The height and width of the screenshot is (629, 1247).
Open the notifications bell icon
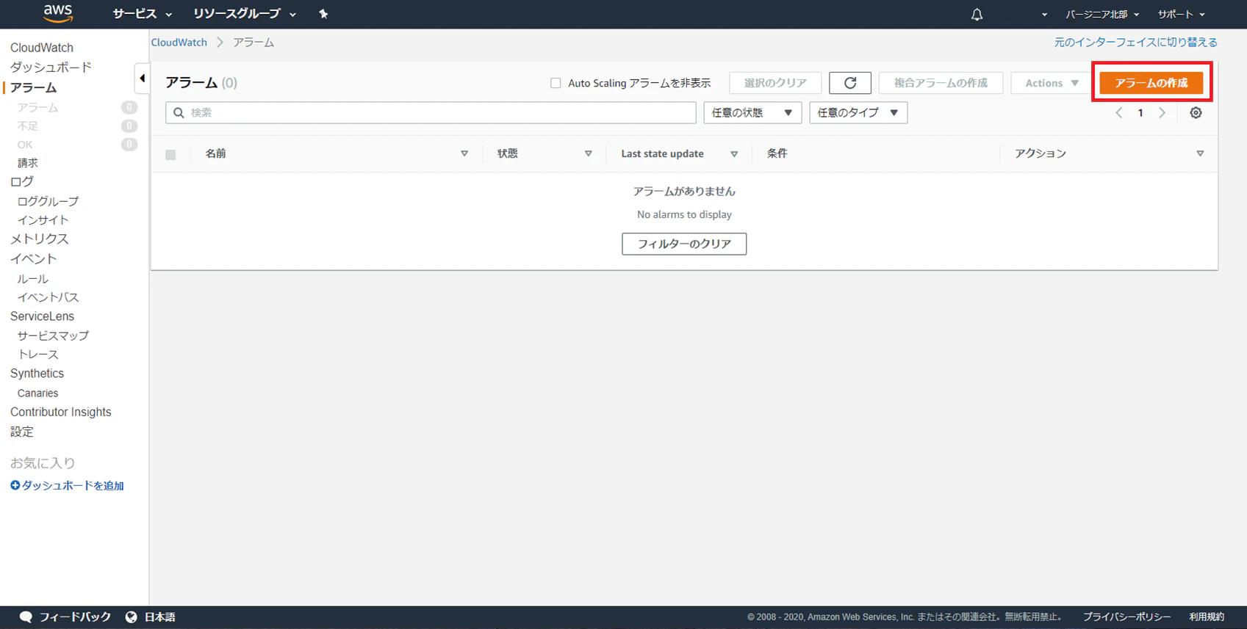[977, 14]
